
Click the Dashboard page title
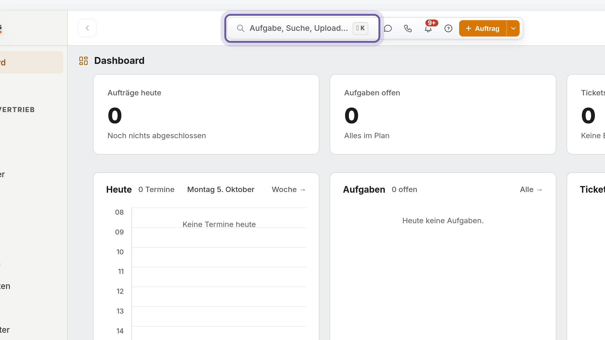coord(119,60)
